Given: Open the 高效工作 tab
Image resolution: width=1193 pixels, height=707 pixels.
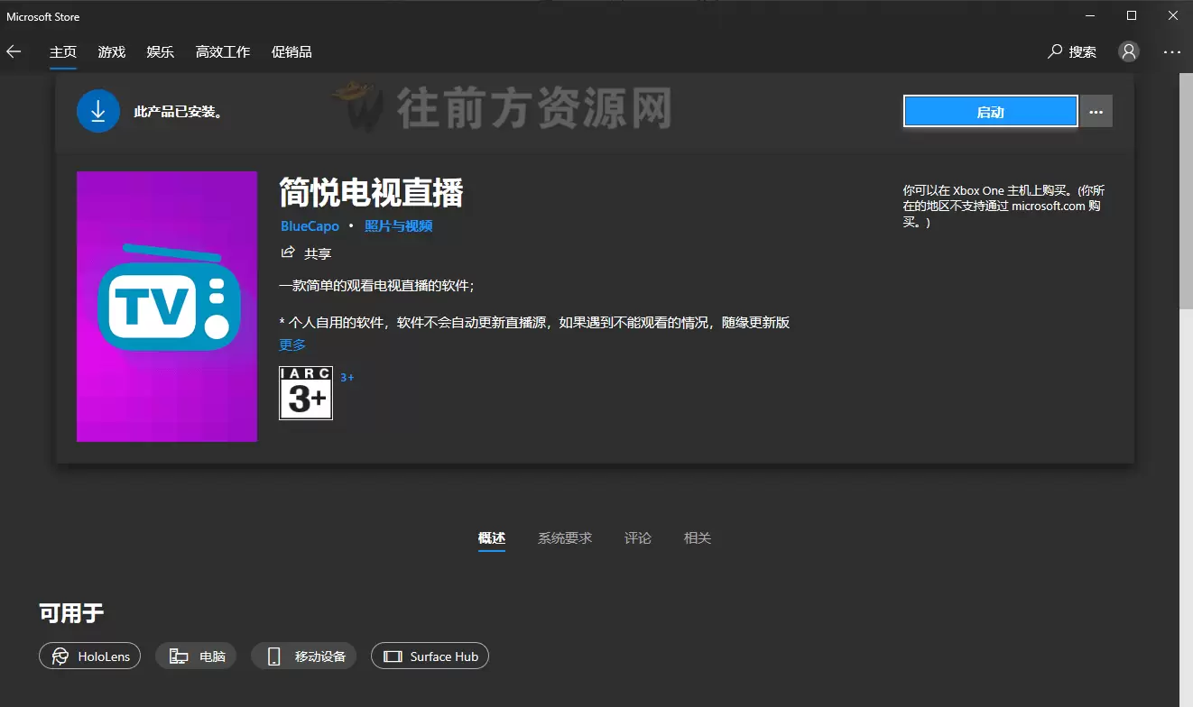Looking at the screenshot, I should tap(223, 52).
